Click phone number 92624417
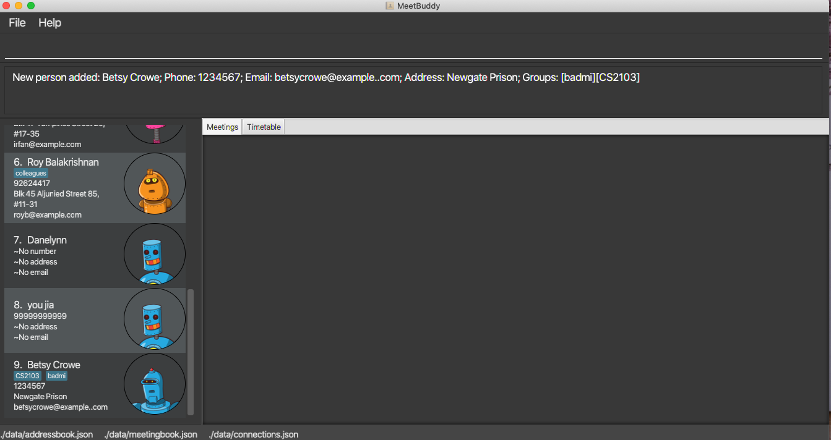 32,184
